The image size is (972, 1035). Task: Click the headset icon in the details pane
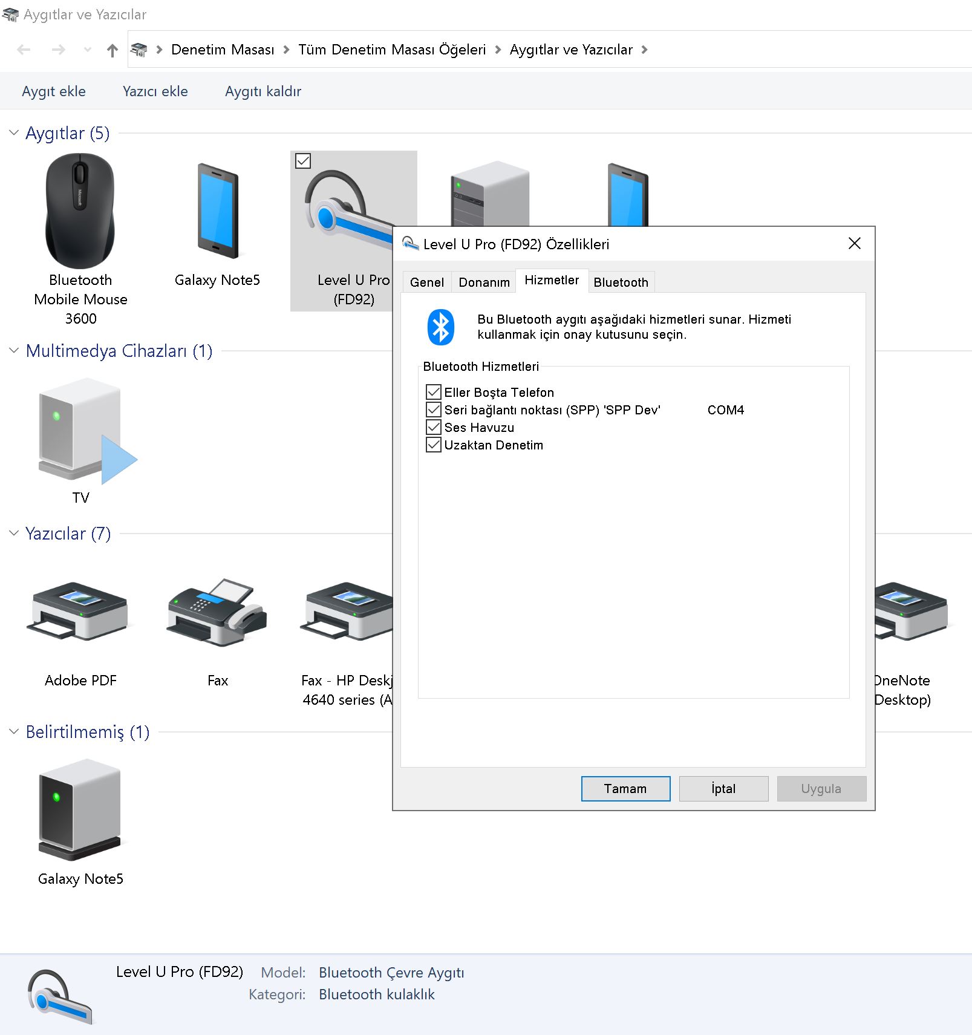[60, 997]
